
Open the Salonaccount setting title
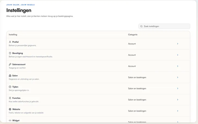point(19,64)
